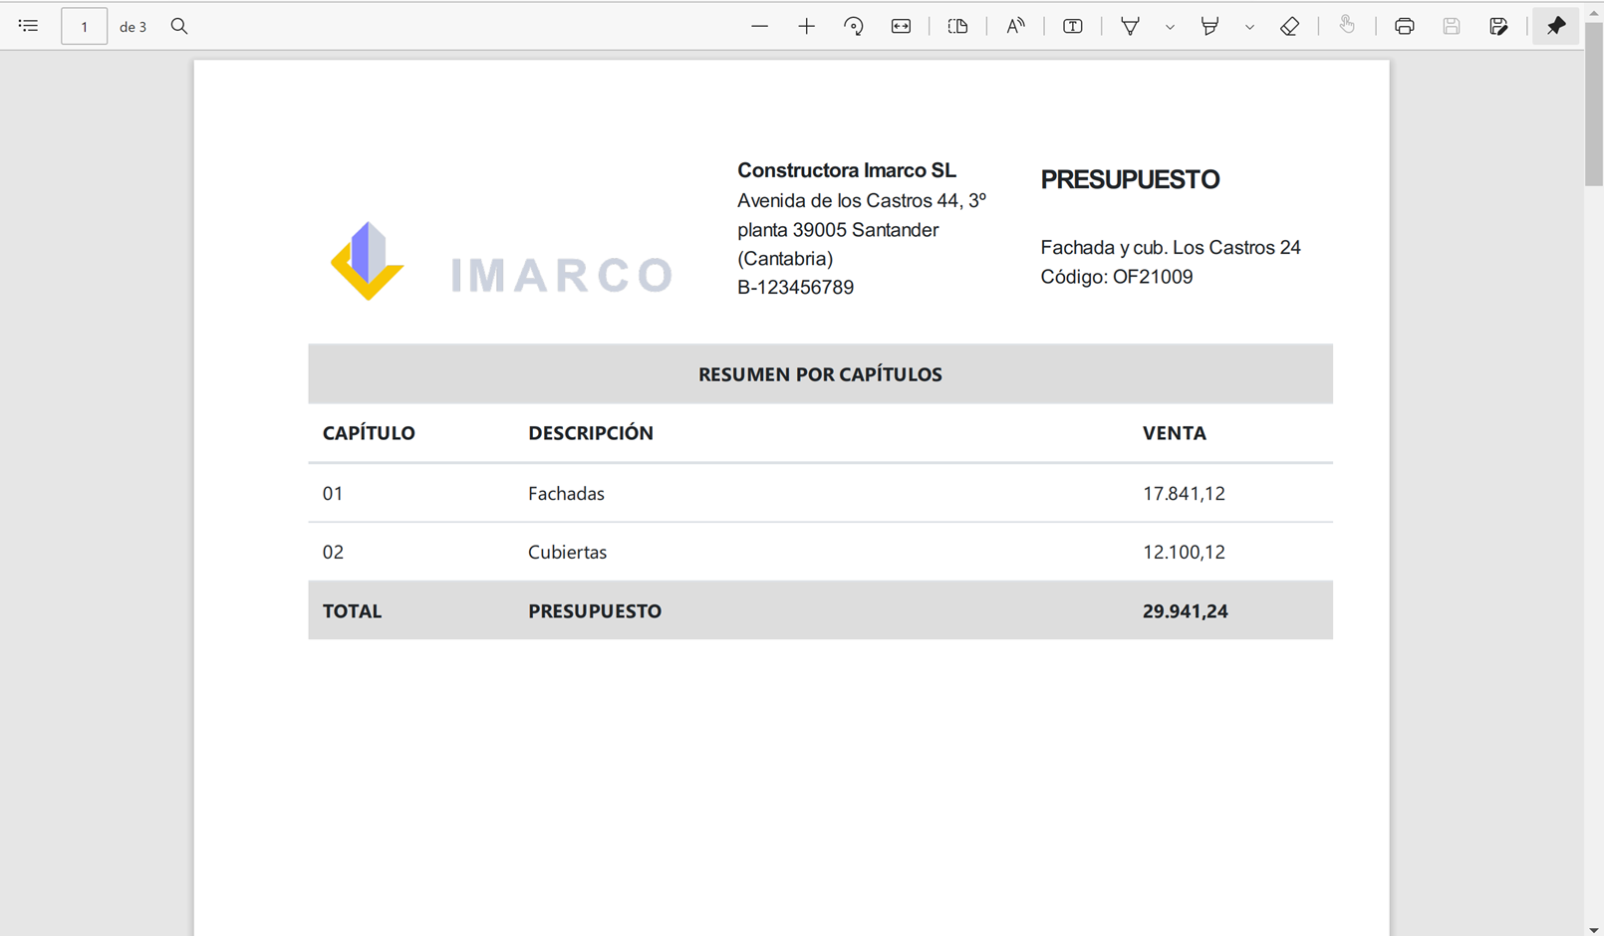
Task: Open the search in document tool
Action: (x=179, y=26)
